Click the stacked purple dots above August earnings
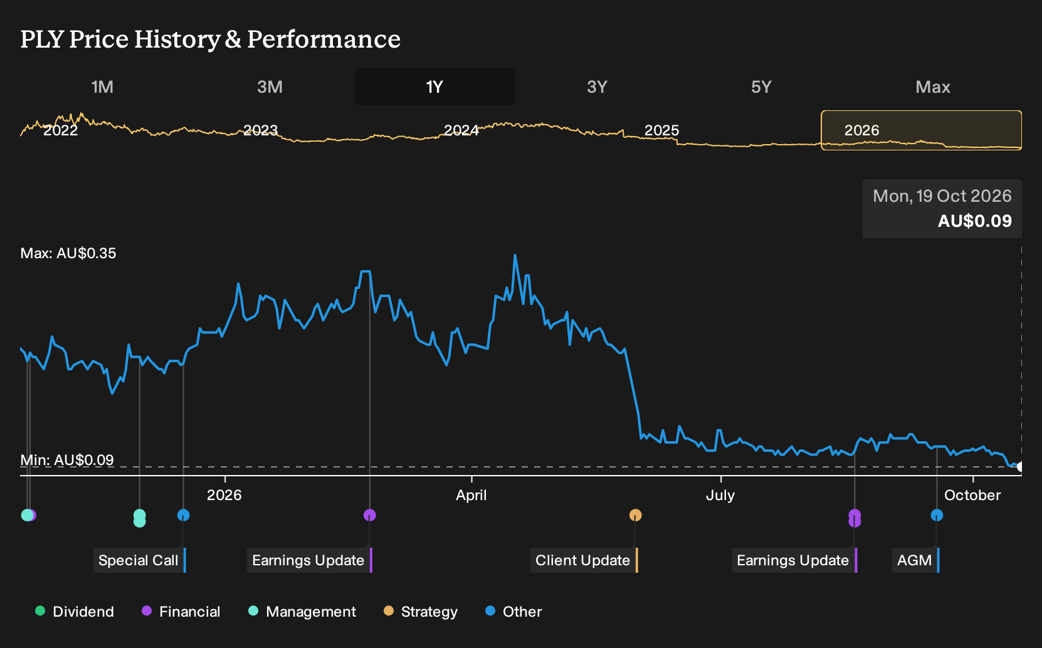 click(855, 518)
